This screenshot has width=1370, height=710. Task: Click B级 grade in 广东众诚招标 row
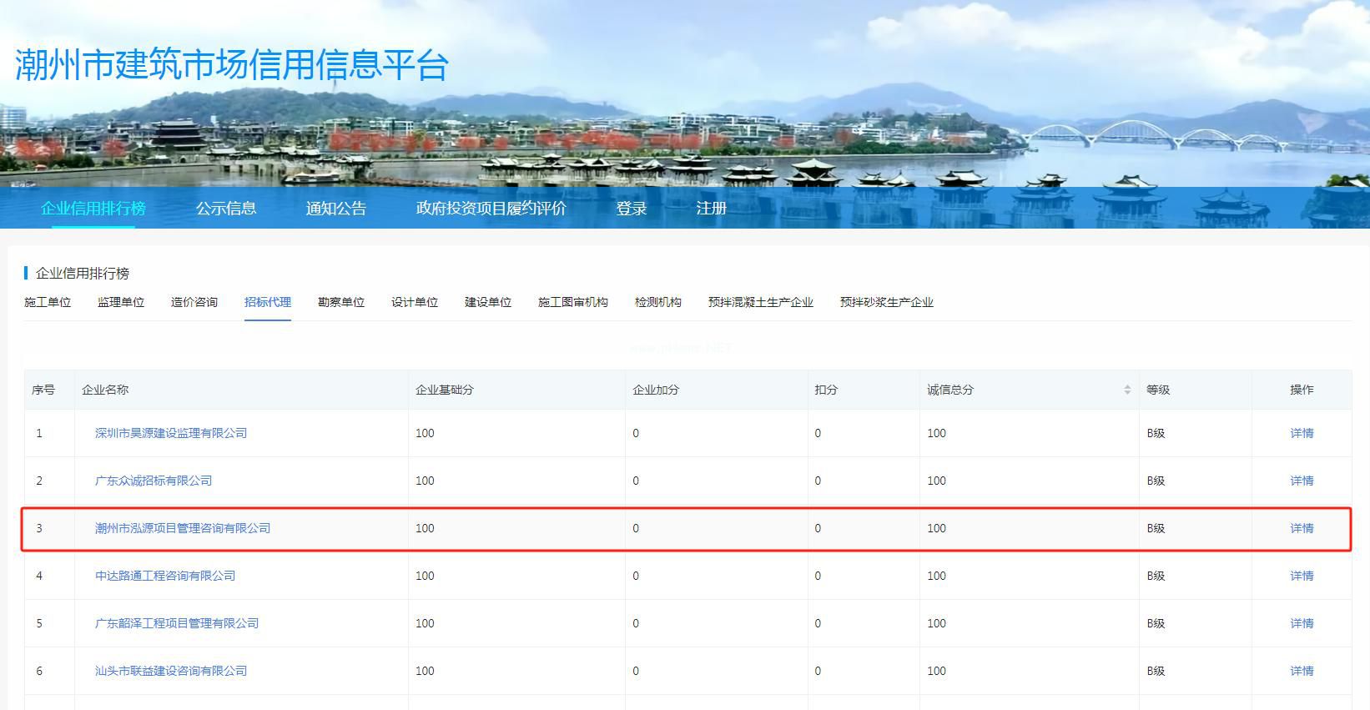[1156, 481]
